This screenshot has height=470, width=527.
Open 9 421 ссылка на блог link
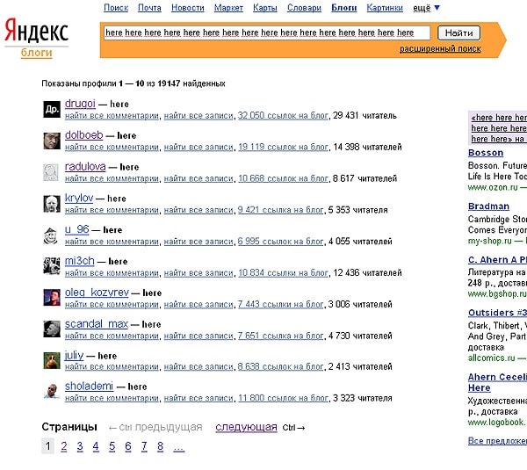click(x=281, y=210)
